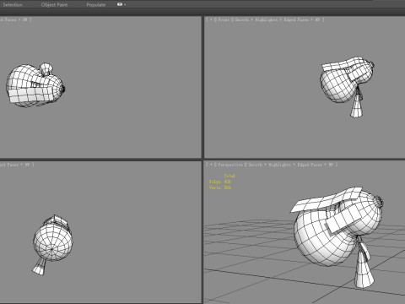The image size is (405, 304).
Task: Click the yellow Polys count statistic
Action: [220, 182]
